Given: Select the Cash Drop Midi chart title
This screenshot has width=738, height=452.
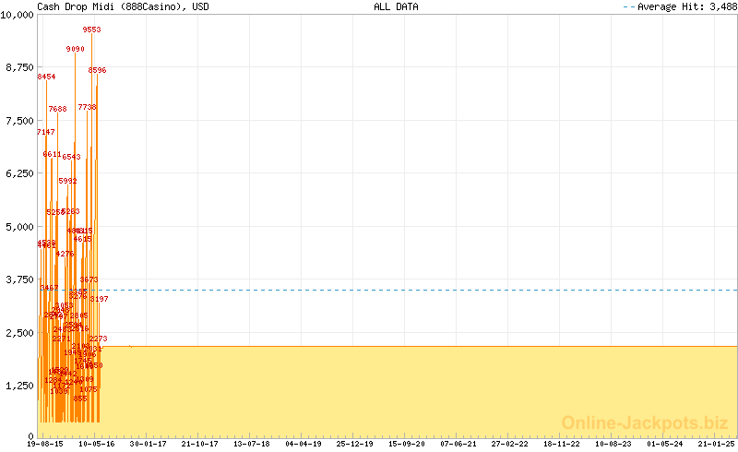Looking at the screenshot, I should [x=122, y=6].
